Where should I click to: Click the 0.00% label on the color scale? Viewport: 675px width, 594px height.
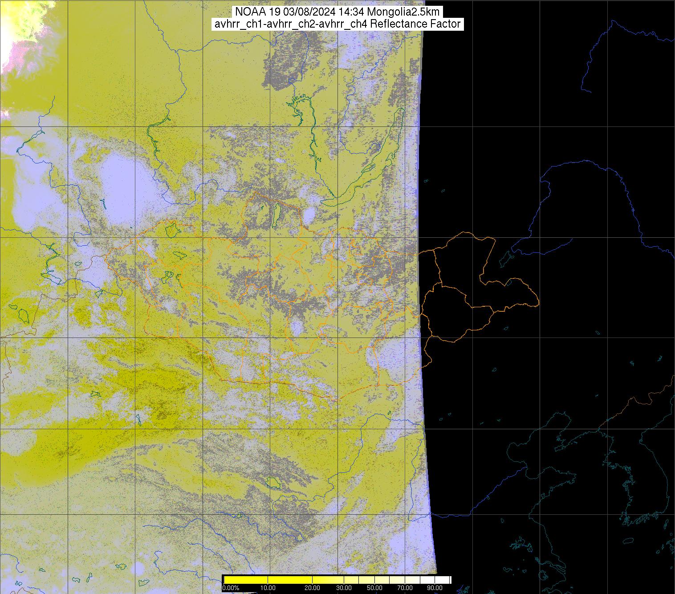pyautogui.click(x=230, y=588)
